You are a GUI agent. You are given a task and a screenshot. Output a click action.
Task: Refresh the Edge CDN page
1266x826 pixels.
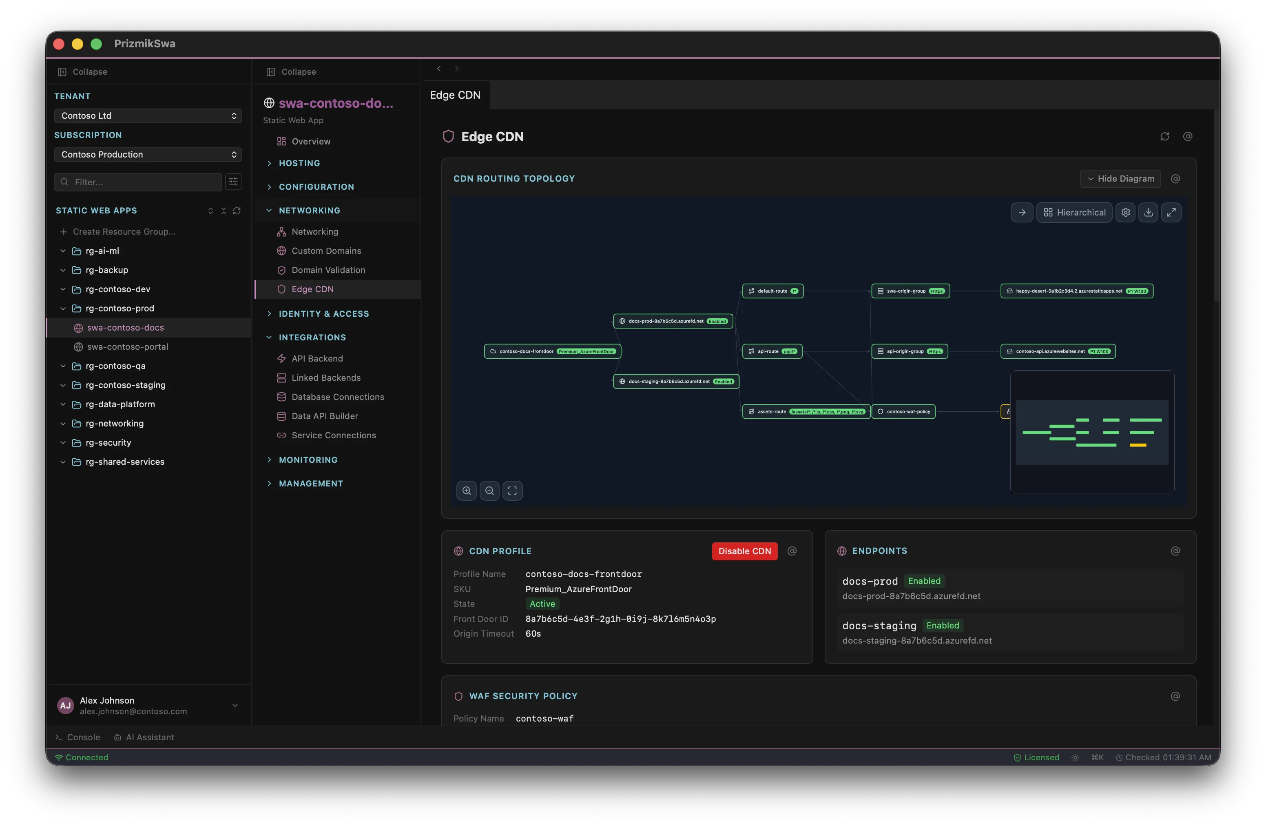pyautogui.click(x=1164, y=137)
